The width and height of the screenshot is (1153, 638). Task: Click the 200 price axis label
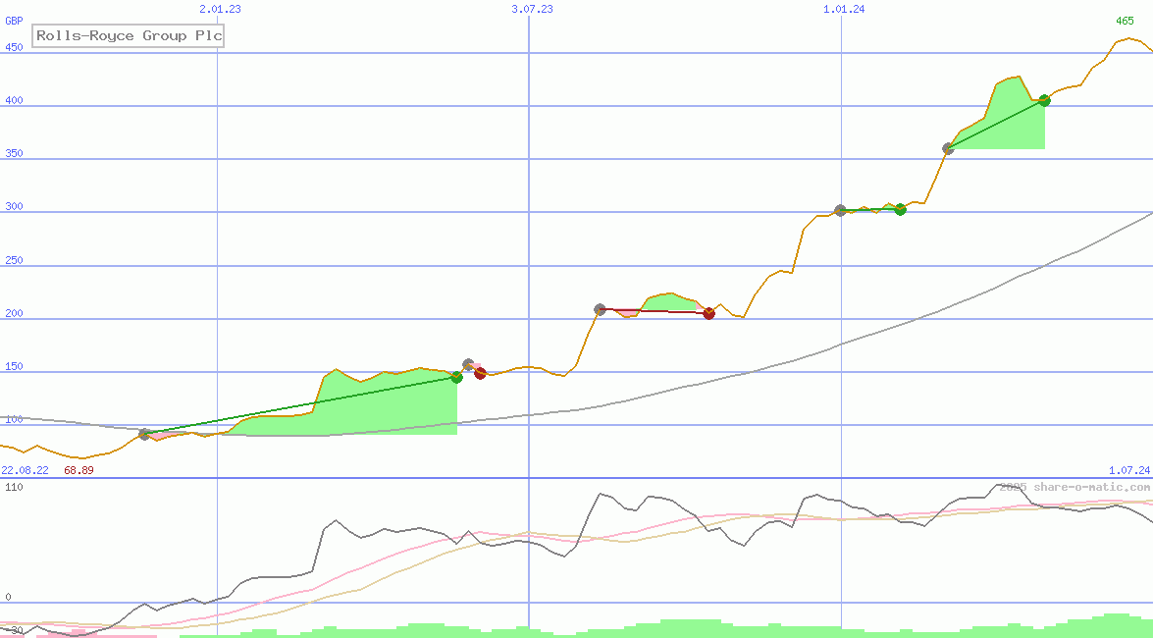(14, 313)
